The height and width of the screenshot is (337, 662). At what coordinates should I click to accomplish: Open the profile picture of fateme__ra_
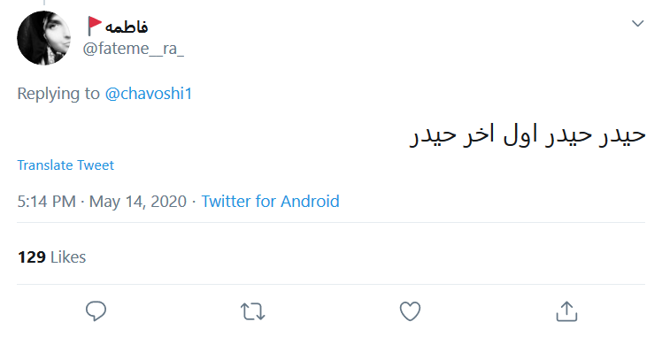(x=44, y=38)
